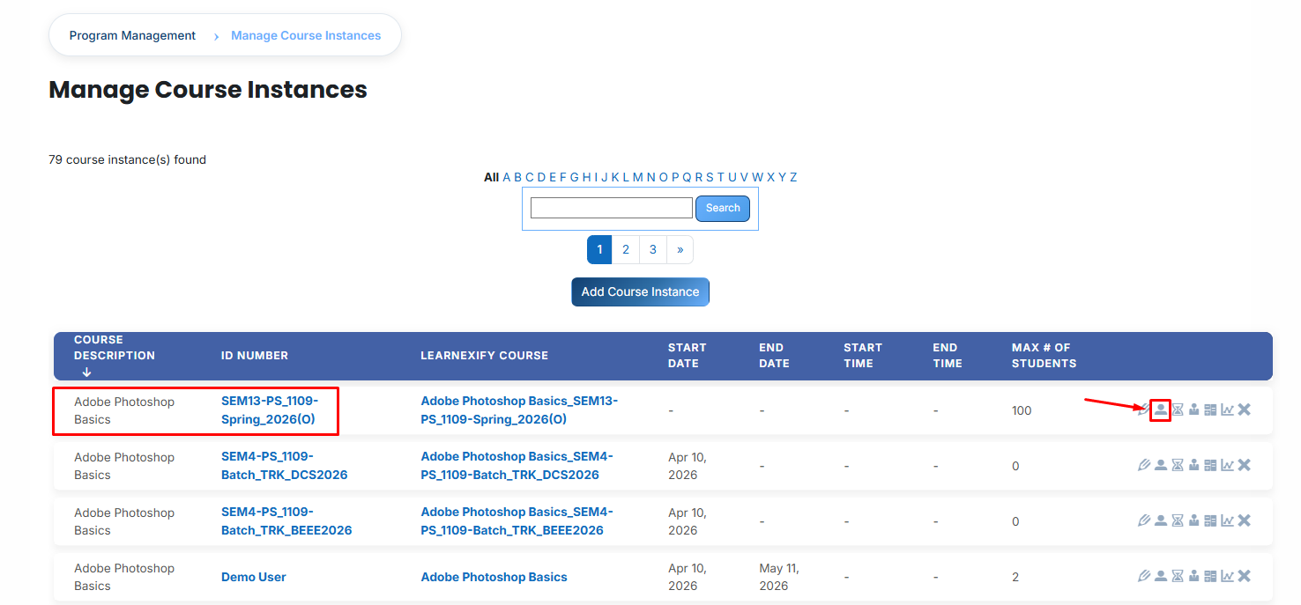Screen dimensions: 1301x605
Task: Filter course instances by letter A
Action: pos(507,177)
